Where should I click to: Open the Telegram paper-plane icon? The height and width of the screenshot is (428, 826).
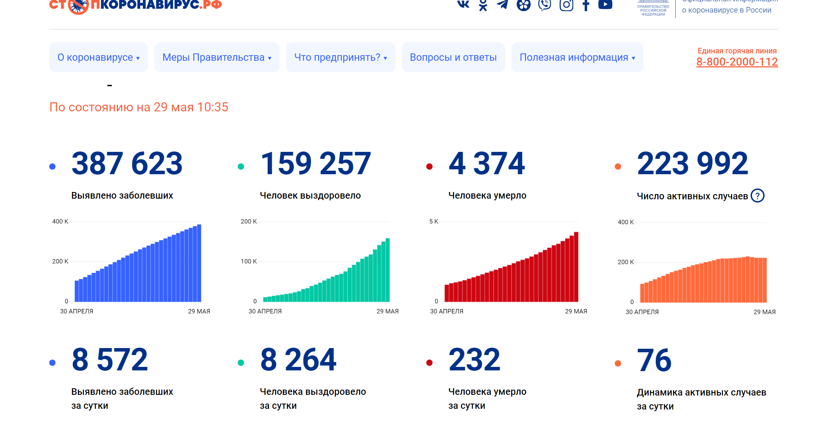[x=502, y=5]
